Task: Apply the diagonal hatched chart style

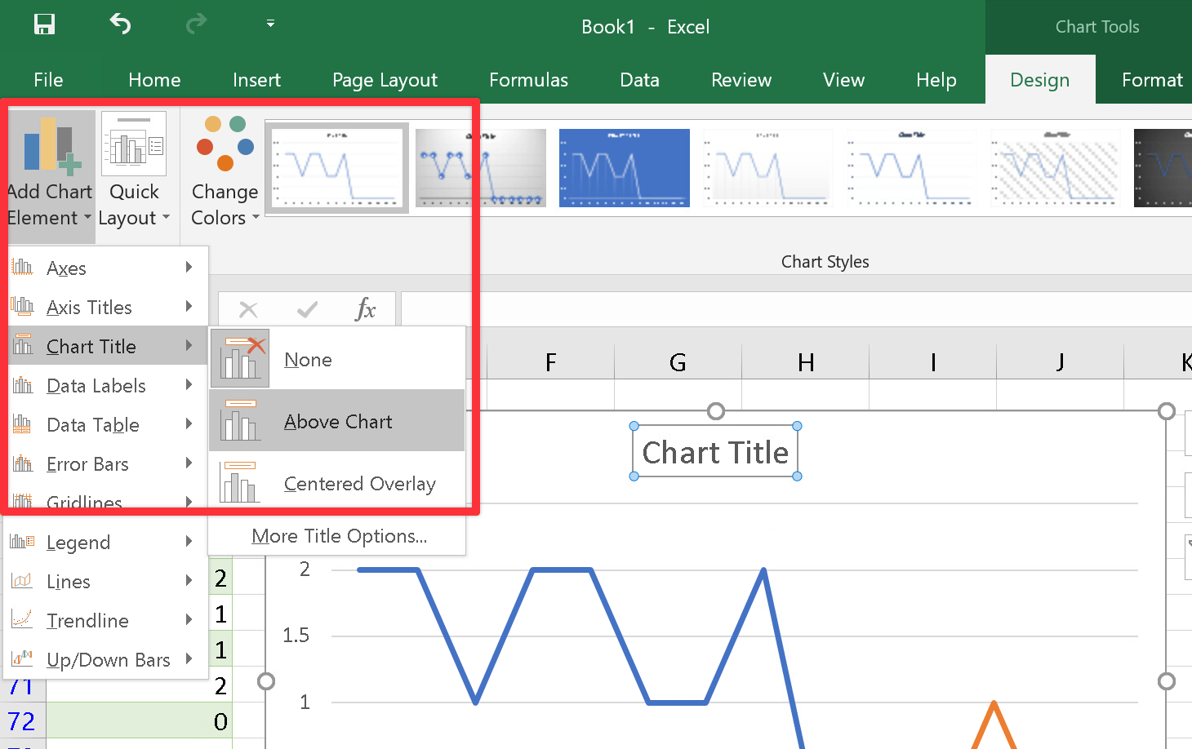Action: (x=1056, y=167)
